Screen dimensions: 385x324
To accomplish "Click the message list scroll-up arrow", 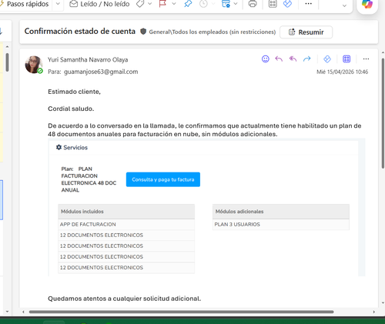I will coord(7,47).
